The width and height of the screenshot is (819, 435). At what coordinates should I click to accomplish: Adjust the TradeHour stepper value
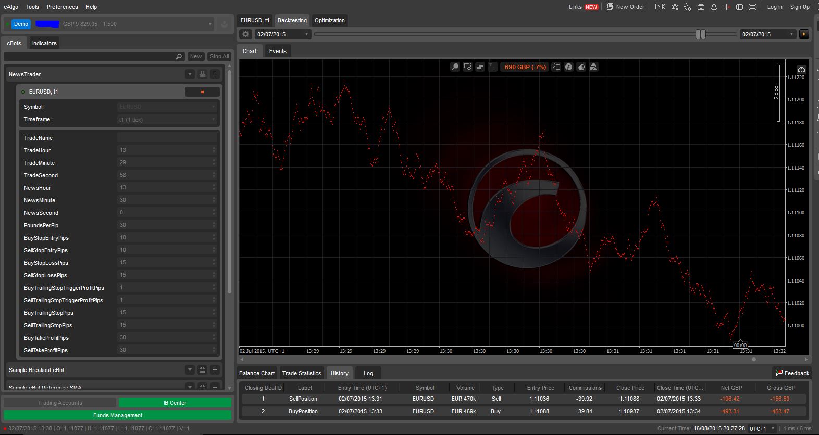(x=214, y=150)
